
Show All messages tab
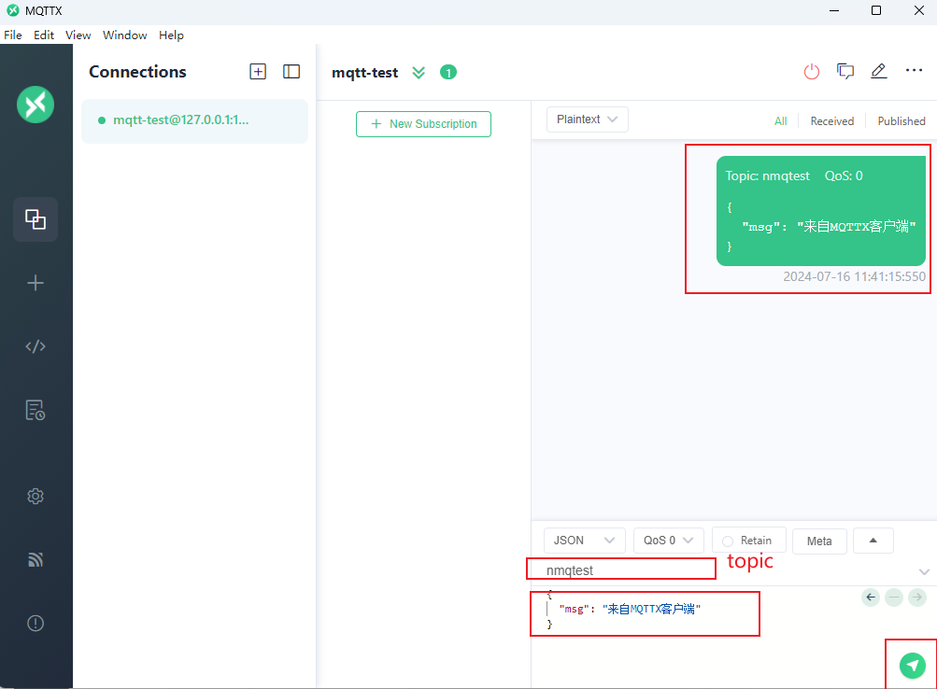(x=780, y=121)
